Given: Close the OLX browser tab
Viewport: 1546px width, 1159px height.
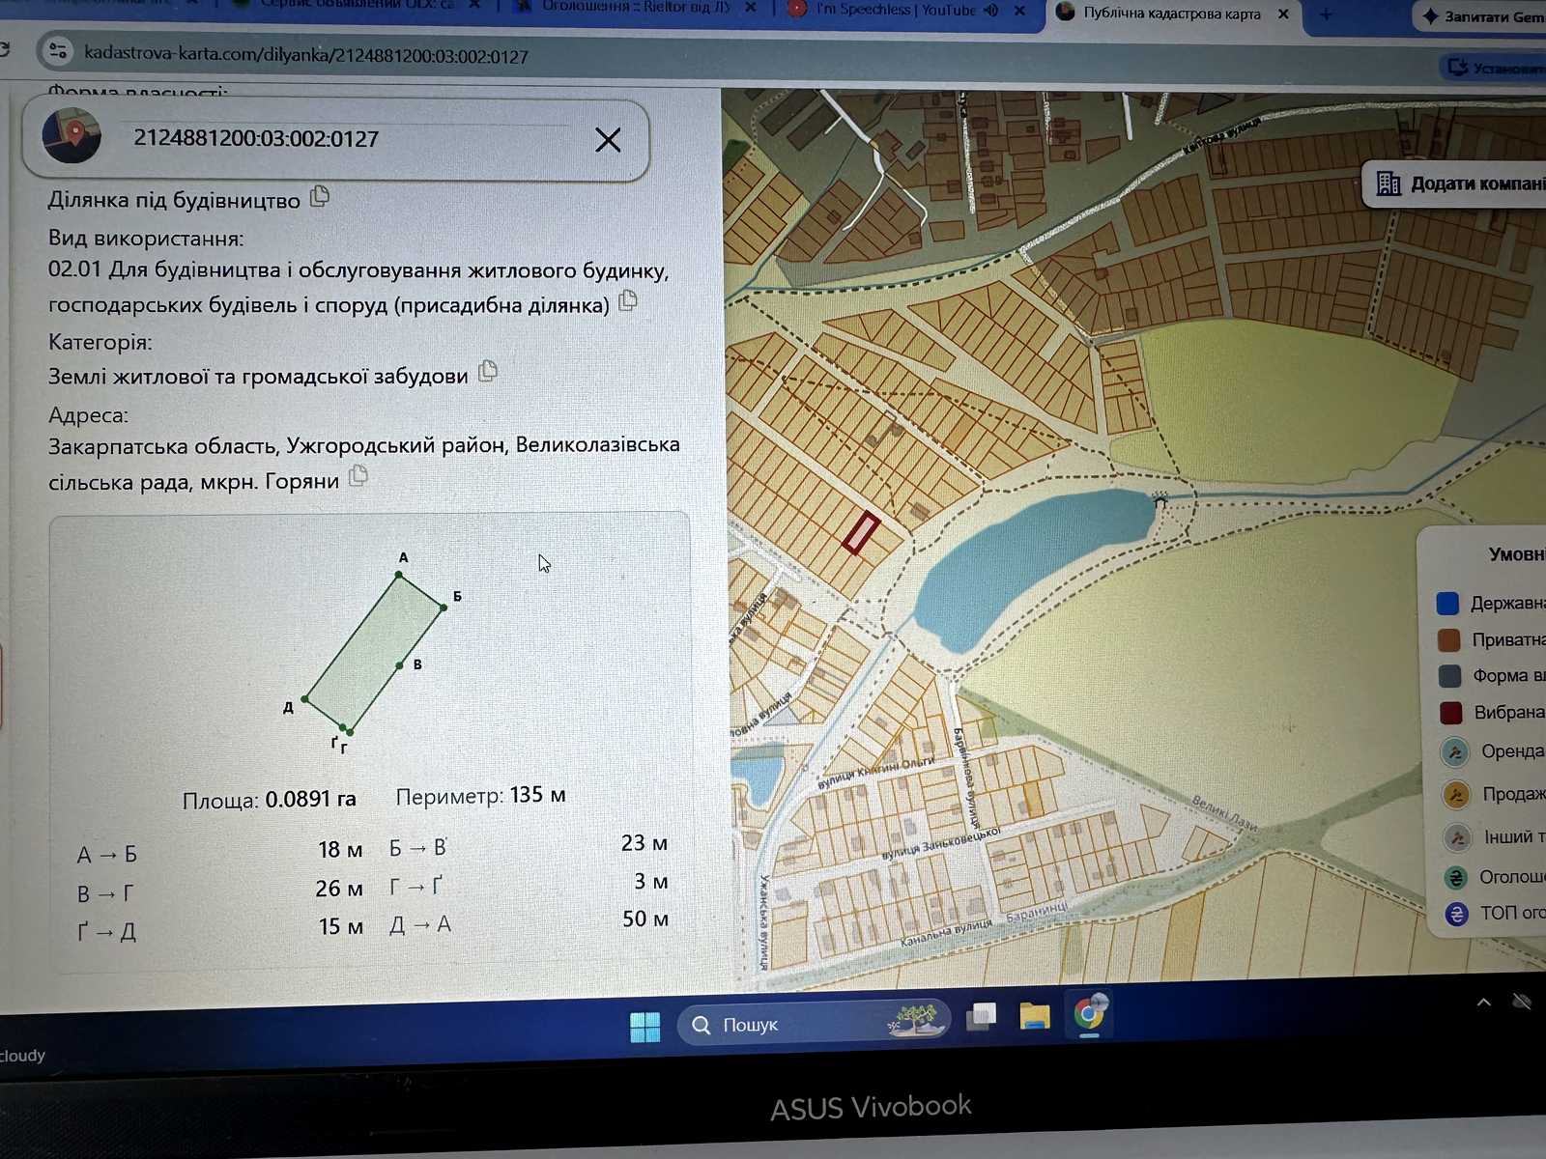Looking at the screenshot, I should pos(474,6).
